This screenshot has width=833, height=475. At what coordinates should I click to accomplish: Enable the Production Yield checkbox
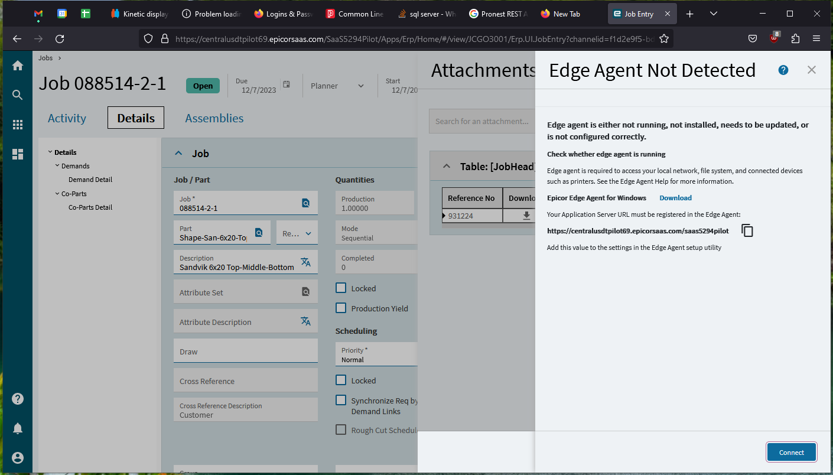[x=341, y=308]
